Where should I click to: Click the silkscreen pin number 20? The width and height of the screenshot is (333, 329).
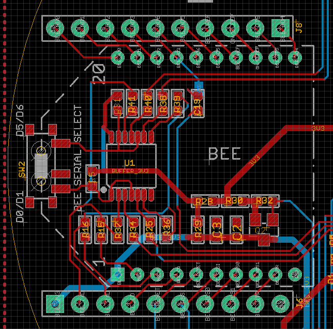point(99,73)
